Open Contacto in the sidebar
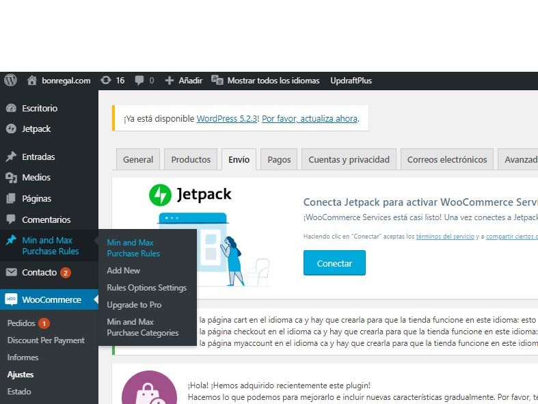 pyautogui.click(x=39, y=272)
